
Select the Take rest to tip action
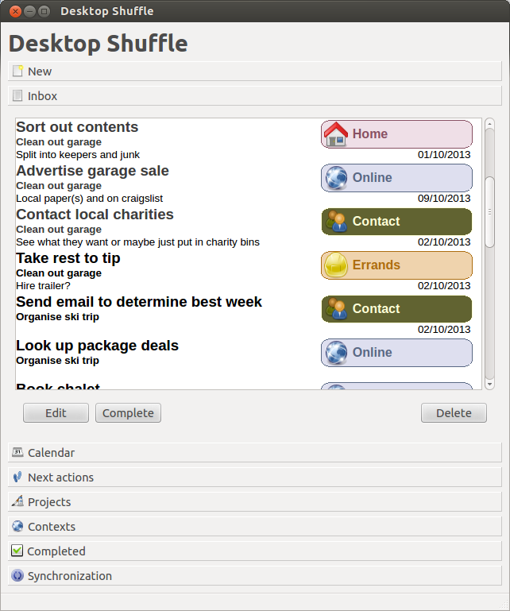(x=68, y=258)
